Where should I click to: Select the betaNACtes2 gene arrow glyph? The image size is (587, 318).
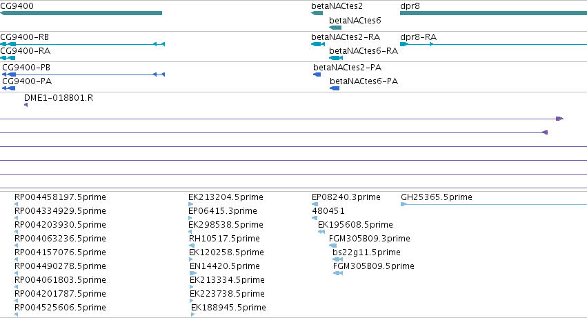317,13
